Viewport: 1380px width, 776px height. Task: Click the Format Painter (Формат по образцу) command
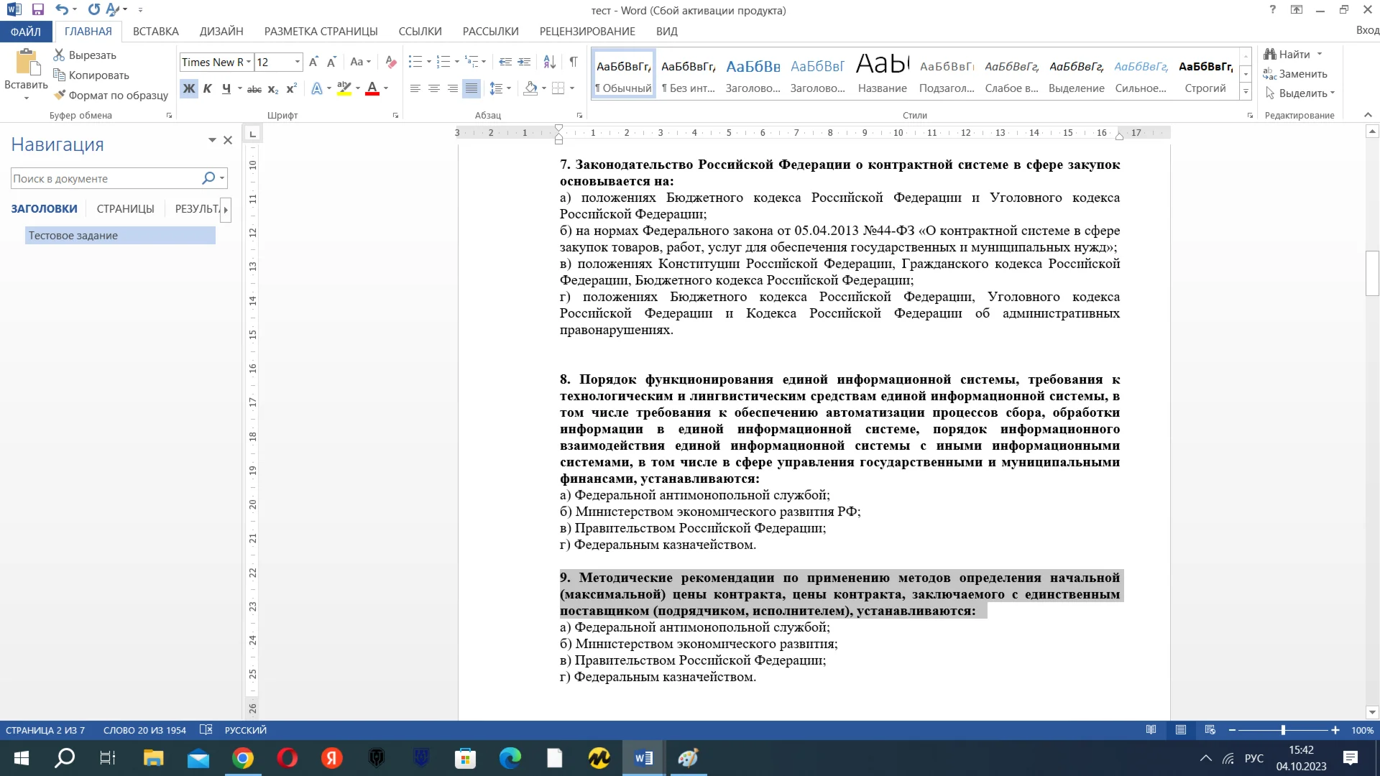tap(111, 95)
